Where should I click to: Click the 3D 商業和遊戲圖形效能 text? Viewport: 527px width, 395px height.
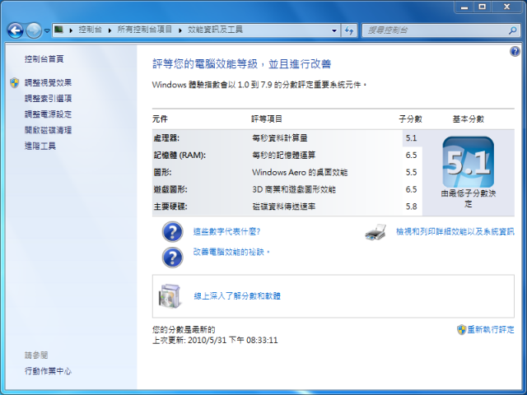click(x=294, y=189)
